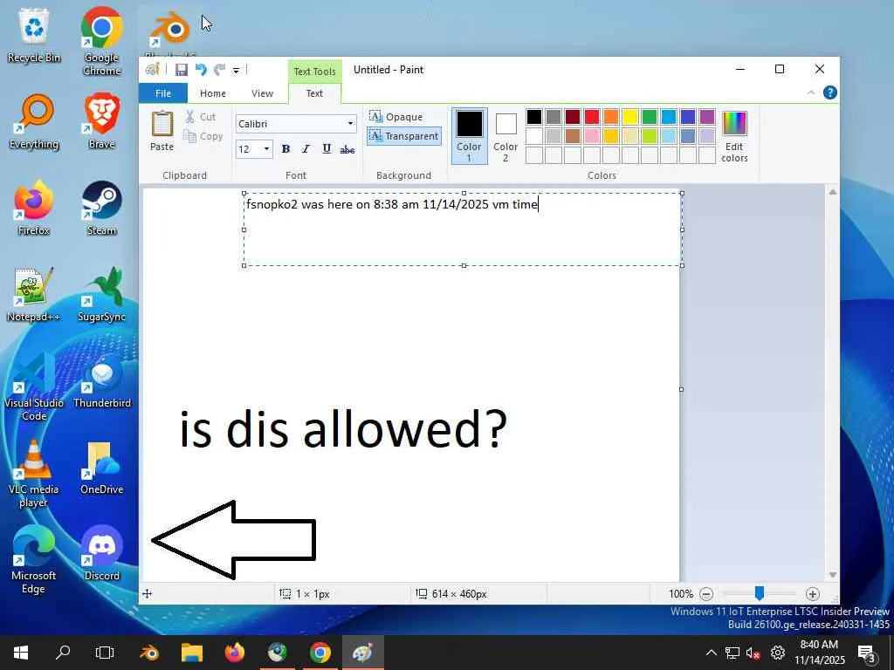Viewport: 894px width, 670px height.
Task: Open Task View on the taskbar
Action: tap(105, 653)
